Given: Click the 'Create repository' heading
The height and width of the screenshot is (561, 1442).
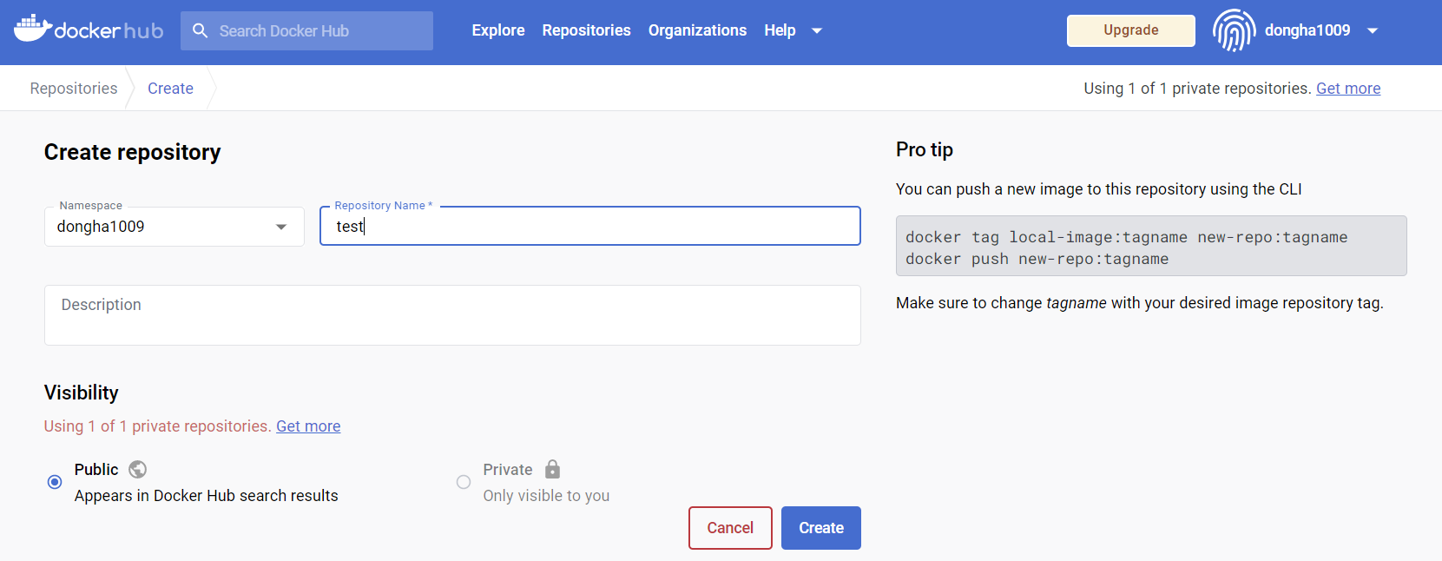Looking at the screenshot, I should coord(132,152).
